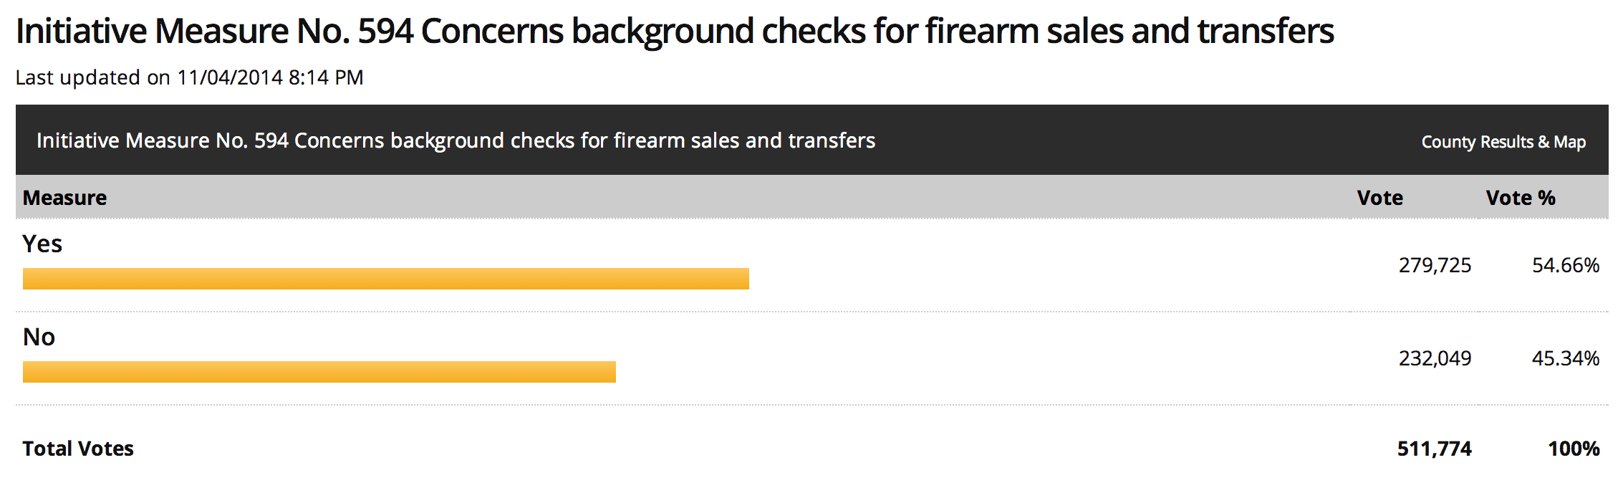
Task: Click the Yes vote count 279,725
Action: pyautogui.click(x=1435, y=266)
